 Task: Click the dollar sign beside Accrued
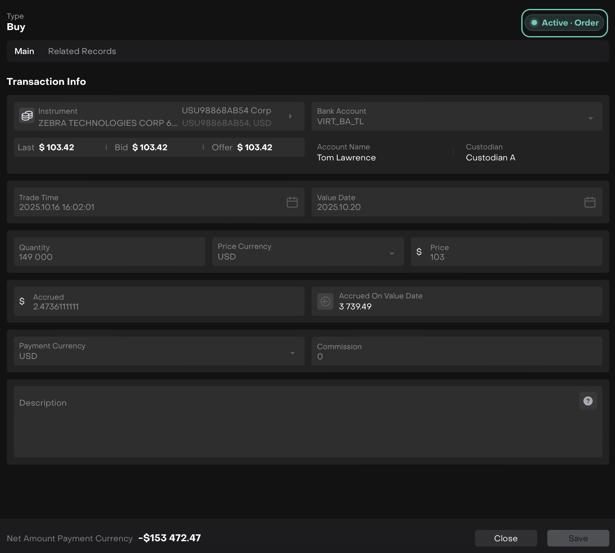22,301
